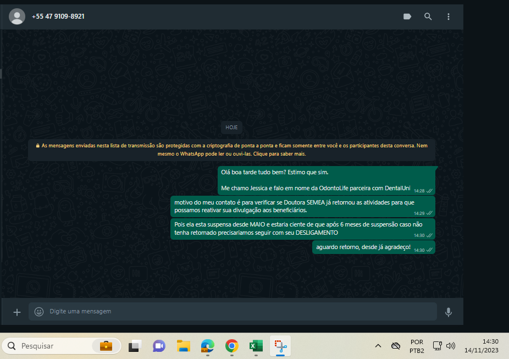Select the 'Olá boa tarde tudo bem?' message
The image size is (509, 359).
point(327,180)
